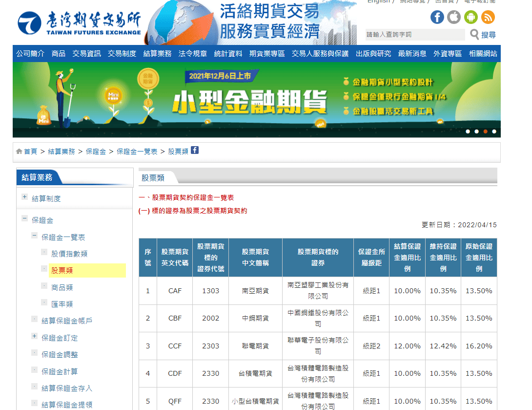Open the 交易人服務與保護 menu
Image resolution: width=532 pixels, height=410 pixels.
[x=320, y=54]
